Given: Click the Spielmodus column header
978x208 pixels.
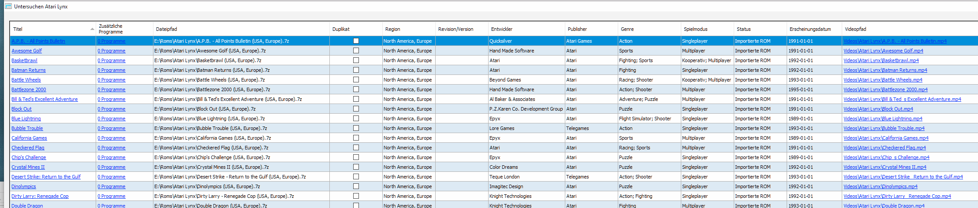Looking at the screenshot, I should (x=707, y=29).
